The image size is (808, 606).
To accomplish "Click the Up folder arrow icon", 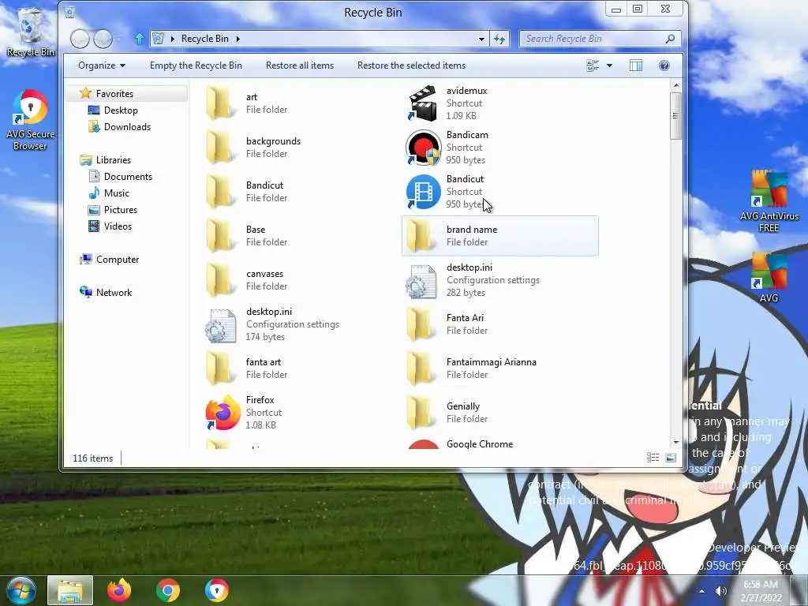I will pos(139,39).
